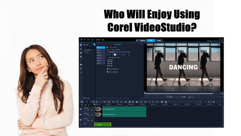
Task: Open the File menu
Action: click(x=85, y=40)
